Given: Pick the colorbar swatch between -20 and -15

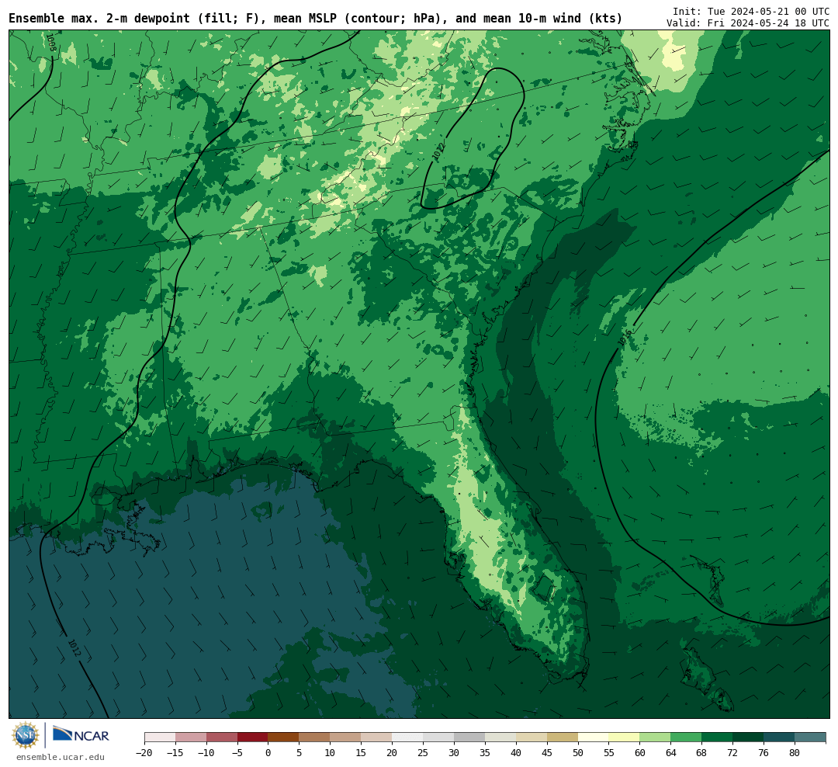Looking at the screenshot, I should coord(160,737).
